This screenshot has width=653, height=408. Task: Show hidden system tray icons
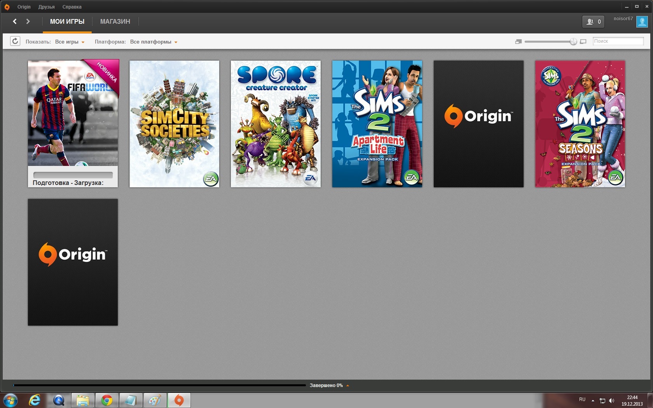click(x=593, y=400)
